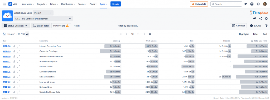Open the bar chart icon beside MSD-30
Viewport: 270px width, 100px height.
coord(14,46)
